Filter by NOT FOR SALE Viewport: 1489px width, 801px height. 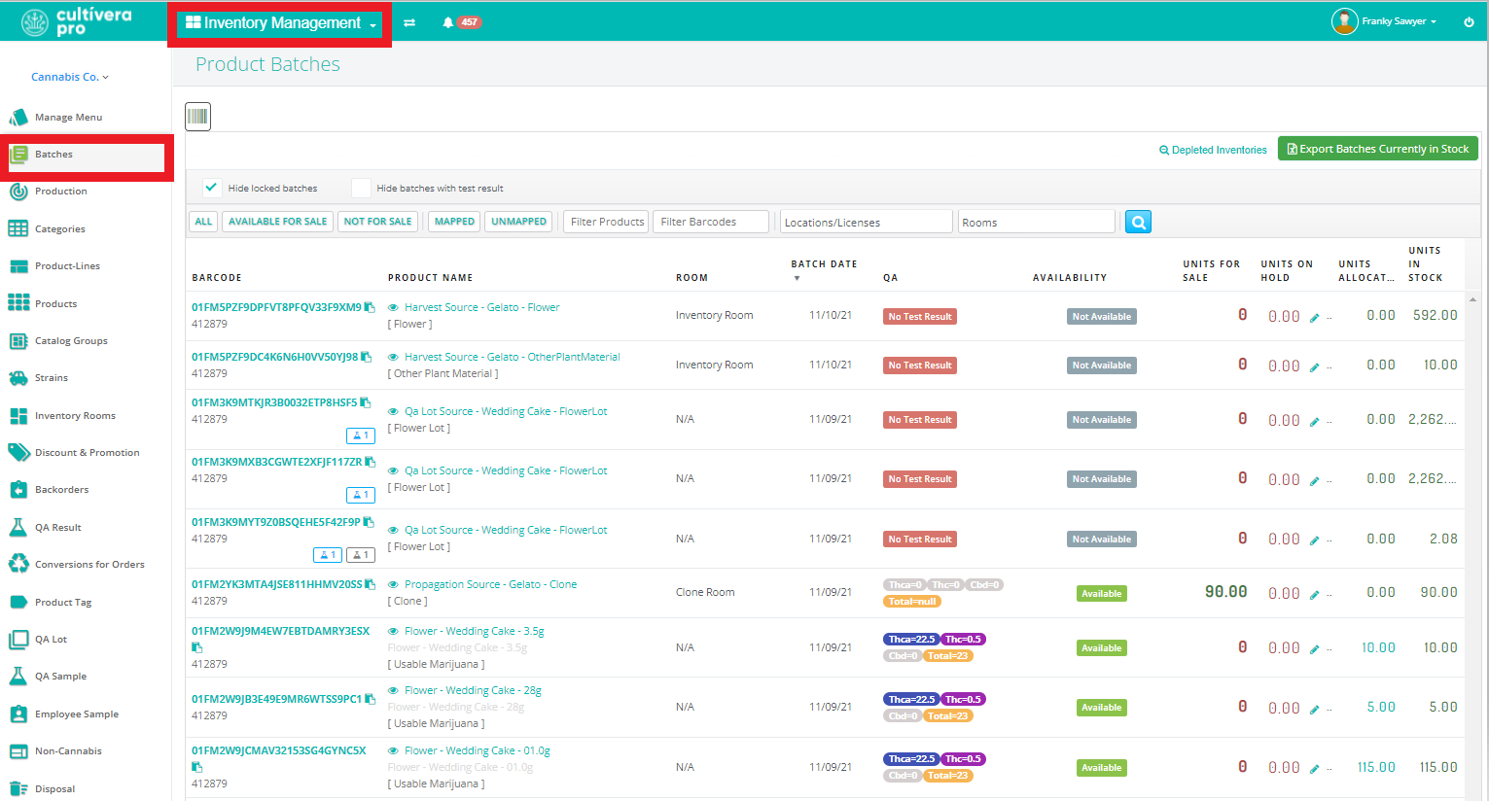(x=377, y=222)
